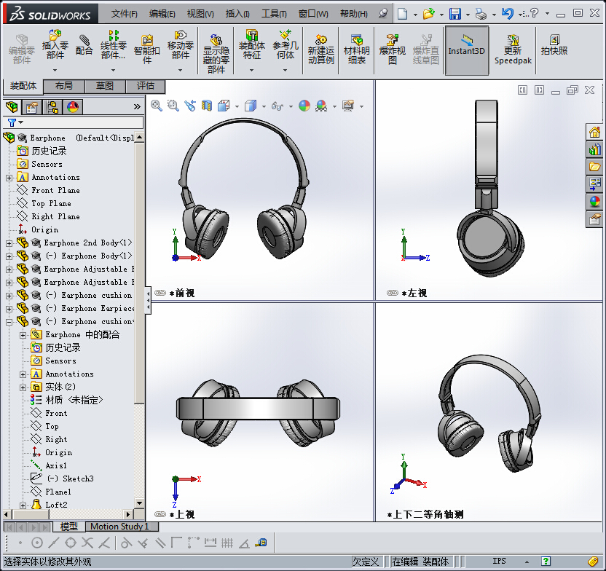Viewport: 606px width, 571px height.
Task: Switch to the 评估 tab
Action: tap(146, 86)
